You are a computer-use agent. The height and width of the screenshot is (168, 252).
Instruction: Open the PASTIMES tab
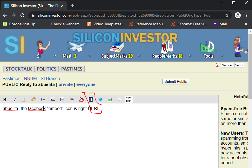72,69
